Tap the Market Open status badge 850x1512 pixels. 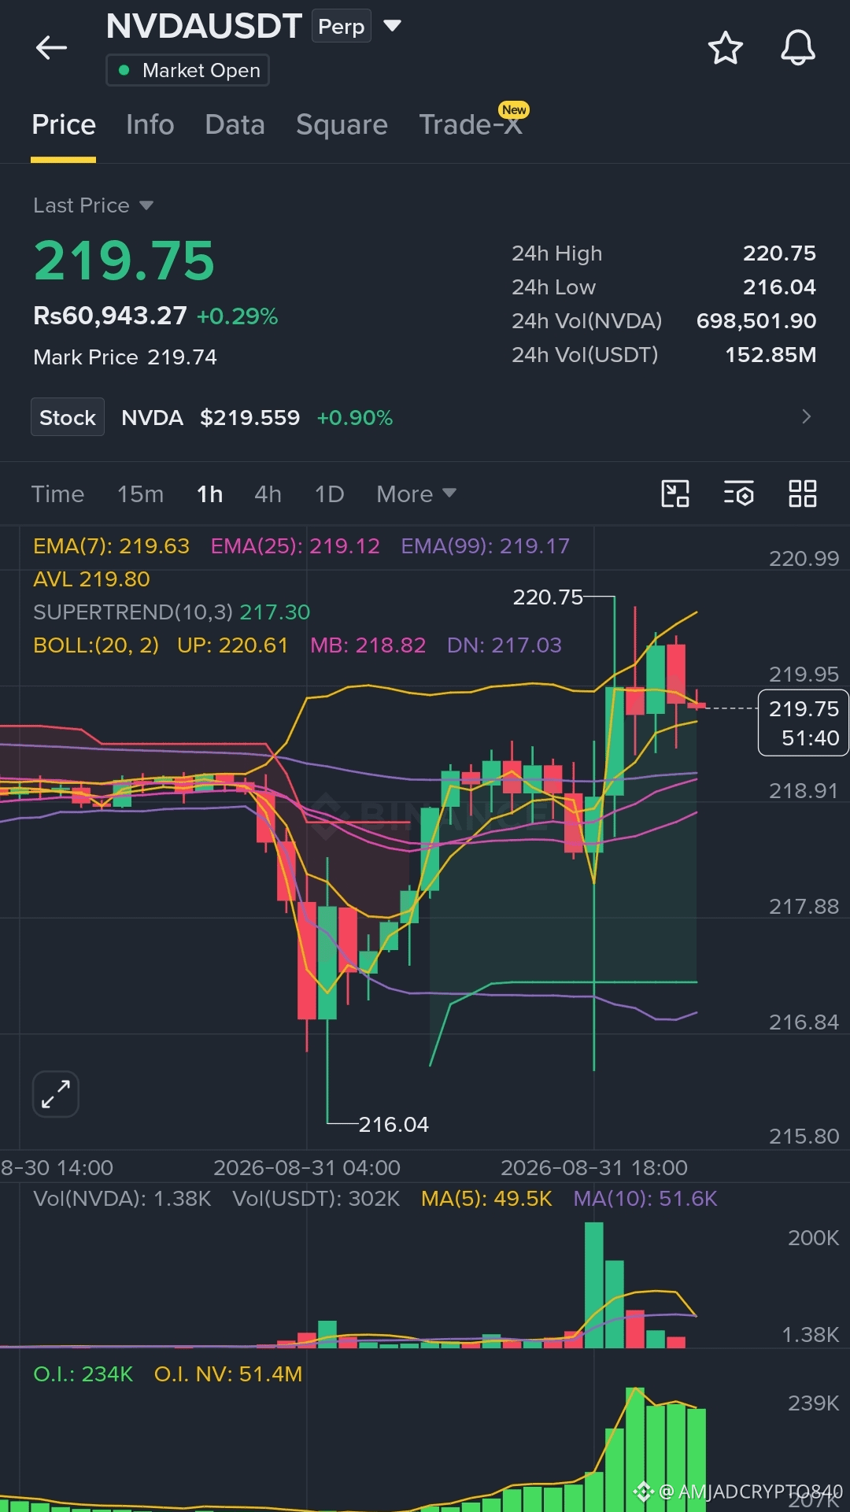187,70
